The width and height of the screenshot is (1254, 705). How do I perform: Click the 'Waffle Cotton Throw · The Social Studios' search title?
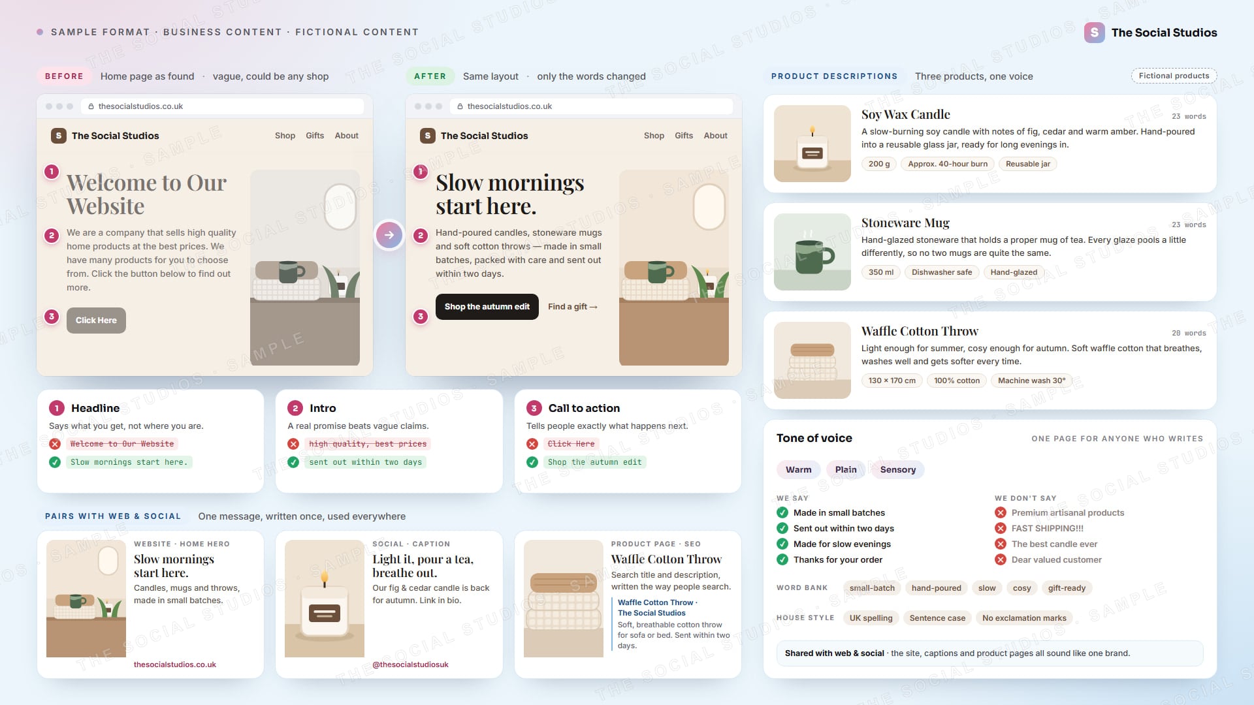click(658, 608)
